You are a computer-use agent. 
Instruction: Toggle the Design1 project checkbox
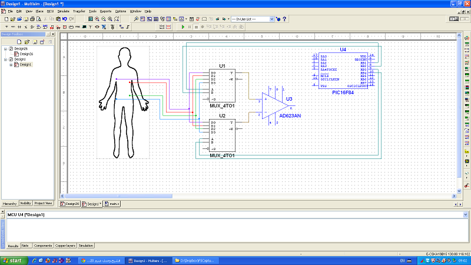click(x=11, y=59)
